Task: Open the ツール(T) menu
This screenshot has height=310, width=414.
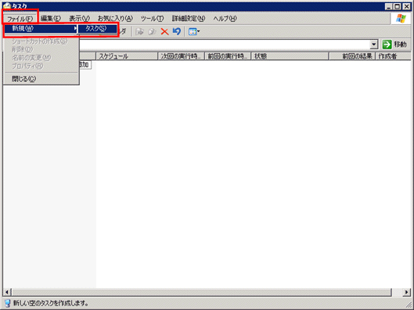Action: (x=152, y=19)
